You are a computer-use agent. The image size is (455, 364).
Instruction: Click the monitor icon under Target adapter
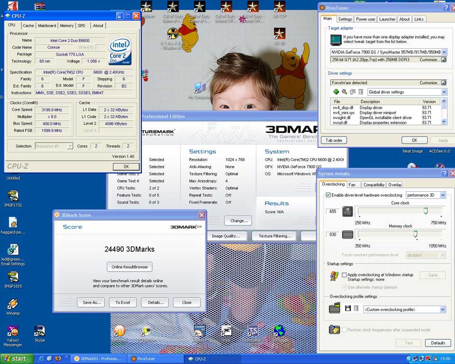[x=336, y=39]
